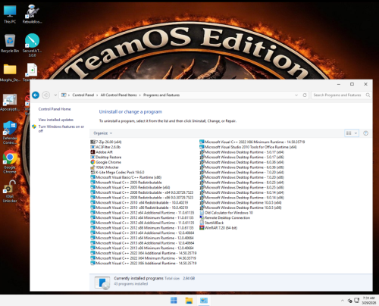Click the Desktop Restore program icon

pyautogui.click(x=92, y=157)
